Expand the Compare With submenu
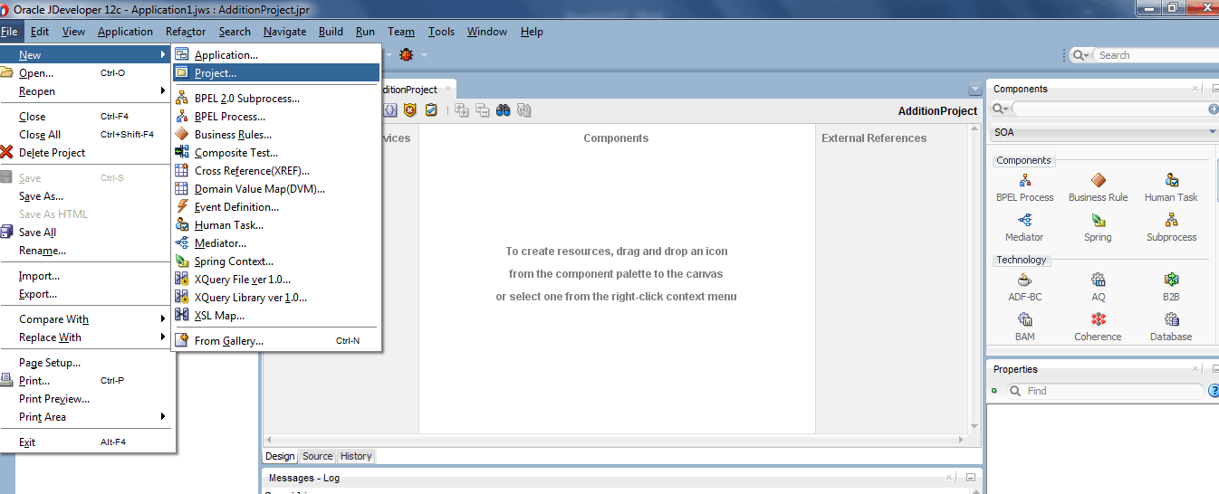The height and width of the screenshot is (494, 1219). tap(86, 319)
